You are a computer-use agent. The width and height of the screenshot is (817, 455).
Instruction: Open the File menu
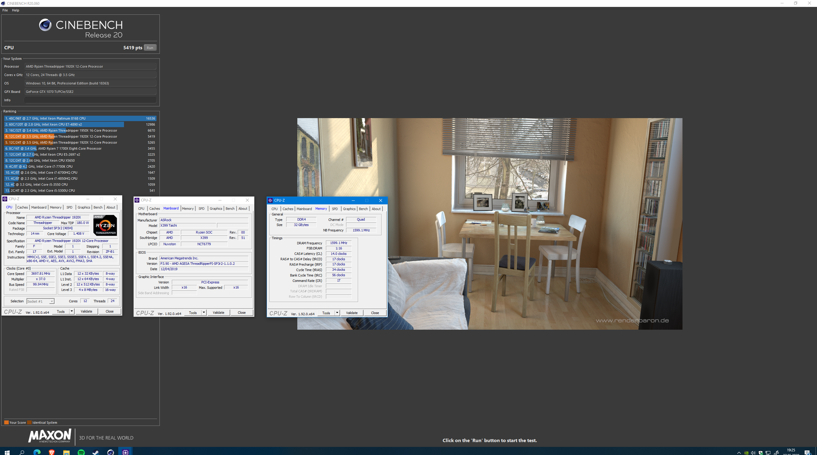point(5,10)
